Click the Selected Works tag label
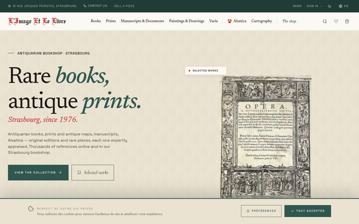Viewport: 359px width, 224px height. tap(205, 71)
